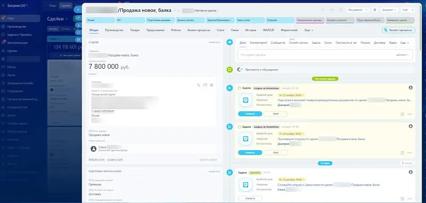Open the Счет dropdown

408,10
